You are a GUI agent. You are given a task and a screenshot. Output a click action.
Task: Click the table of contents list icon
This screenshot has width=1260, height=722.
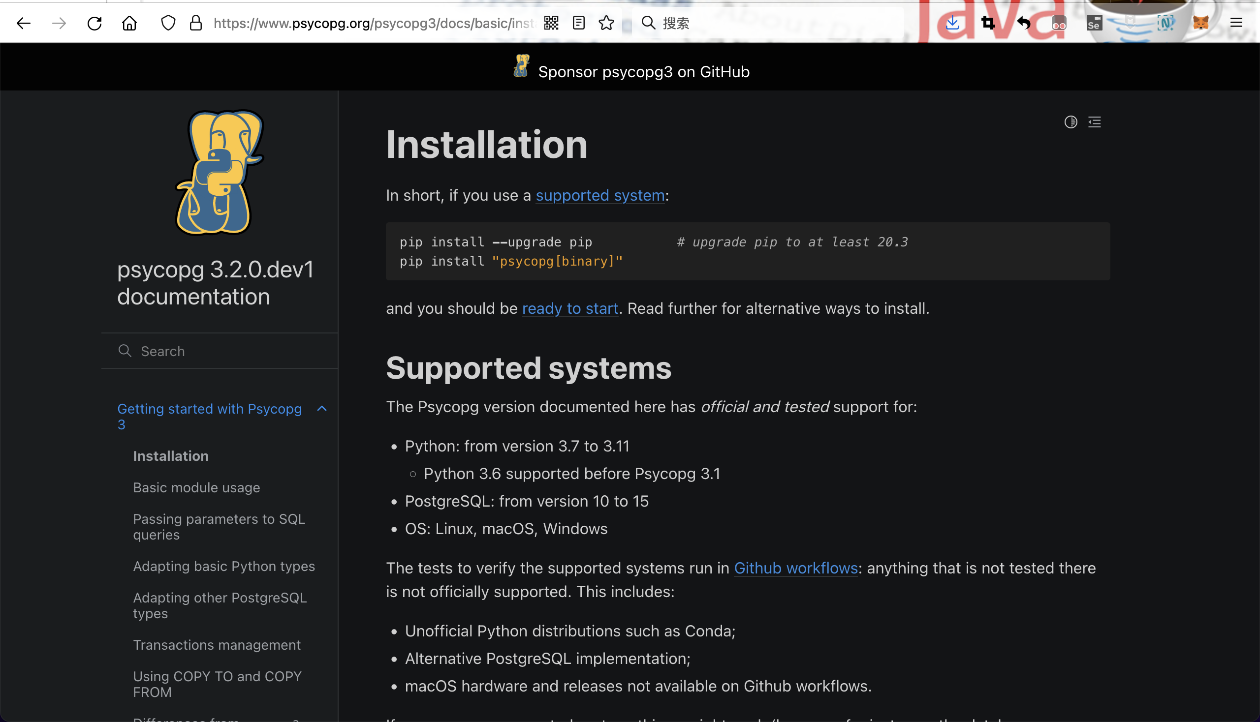coord(1095,121)
